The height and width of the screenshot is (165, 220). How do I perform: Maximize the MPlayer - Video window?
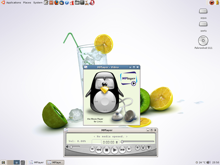pos(134,67)
